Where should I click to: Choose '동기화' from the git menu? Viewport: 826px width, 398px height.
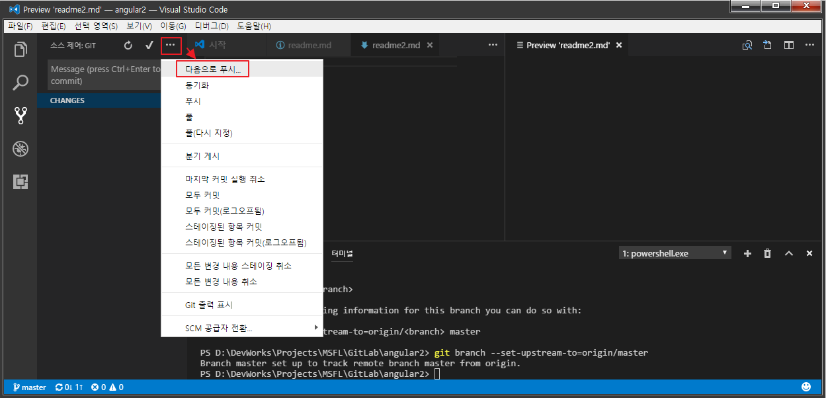tap(197, 85)
